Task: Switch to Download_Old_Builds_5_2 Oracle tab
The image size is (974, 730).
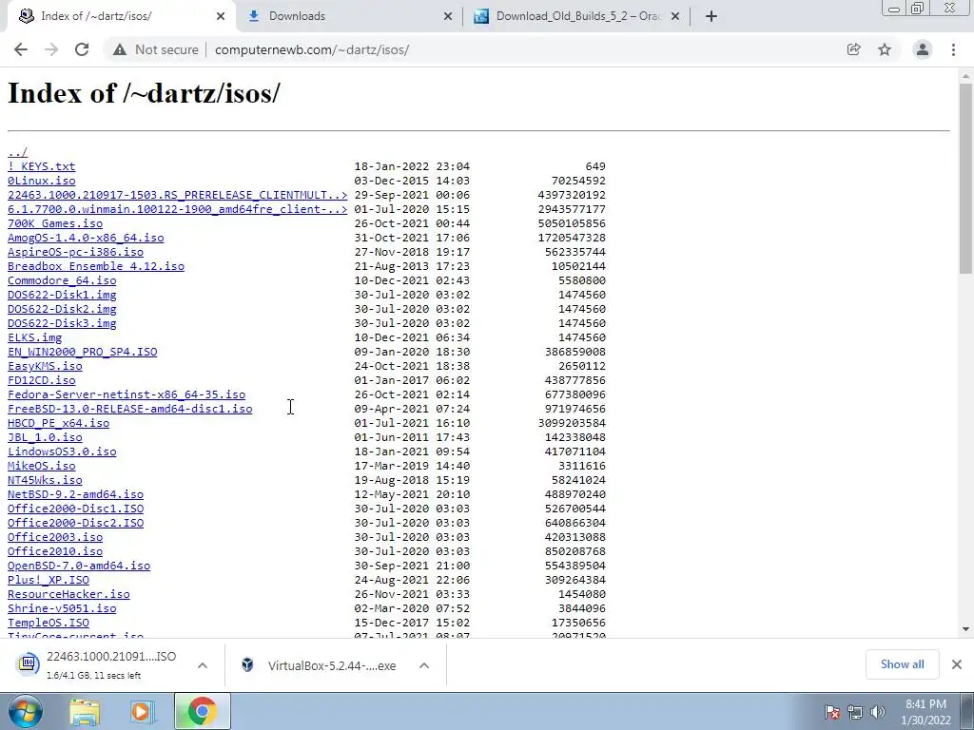Action: [577, 16]
